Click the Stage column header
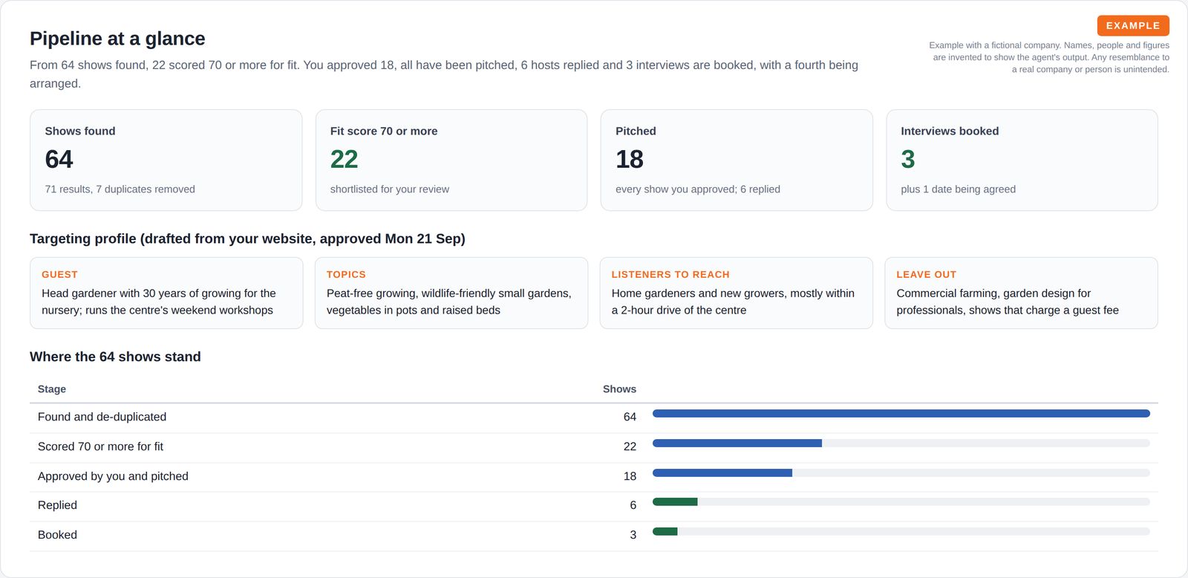Screen dimensions: 1188x578 [52, 389]
